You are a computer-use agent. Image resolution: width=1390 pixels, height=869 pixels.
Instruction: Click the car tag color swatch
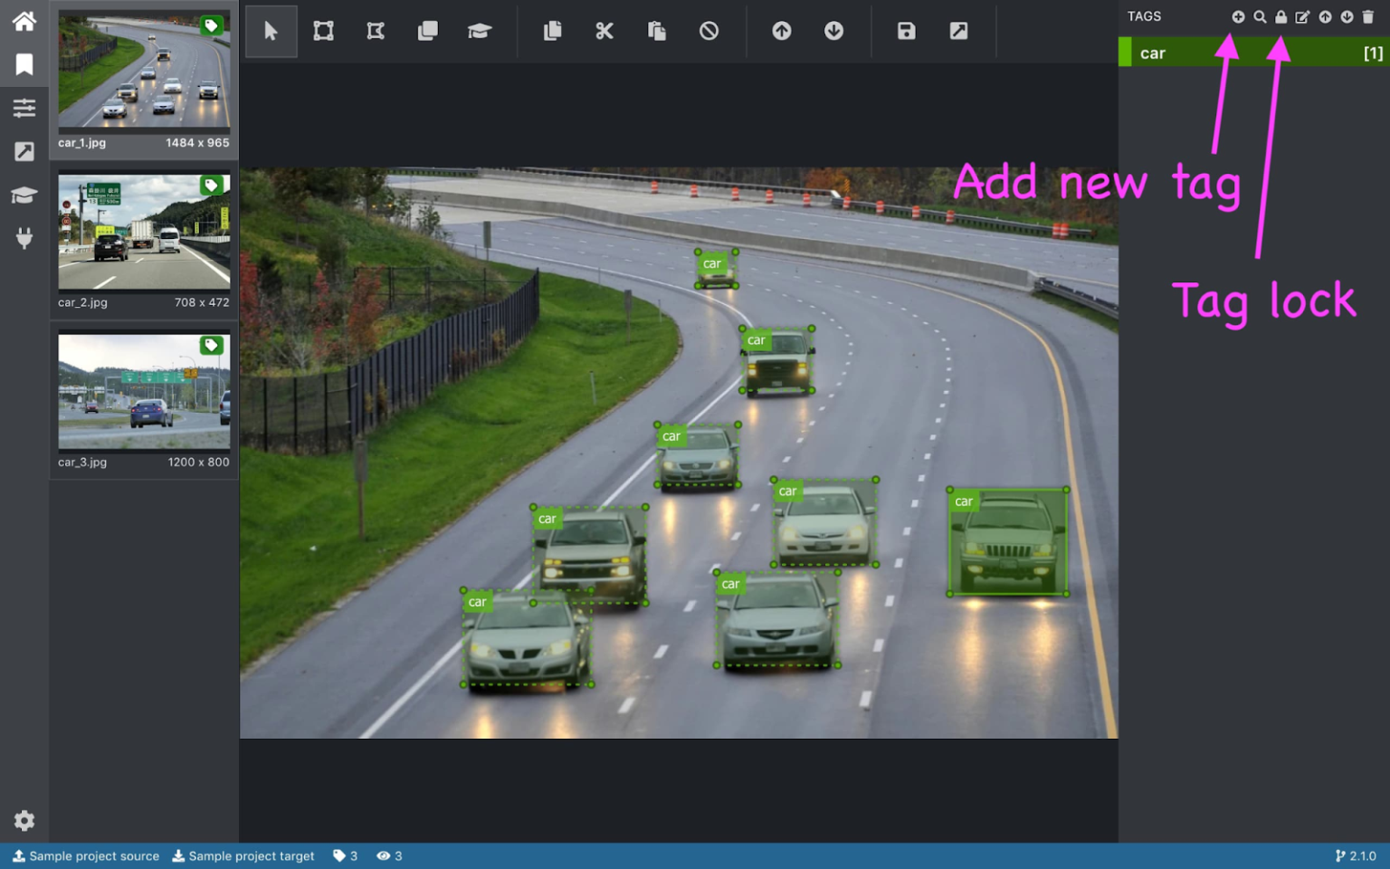[1125, 53]
